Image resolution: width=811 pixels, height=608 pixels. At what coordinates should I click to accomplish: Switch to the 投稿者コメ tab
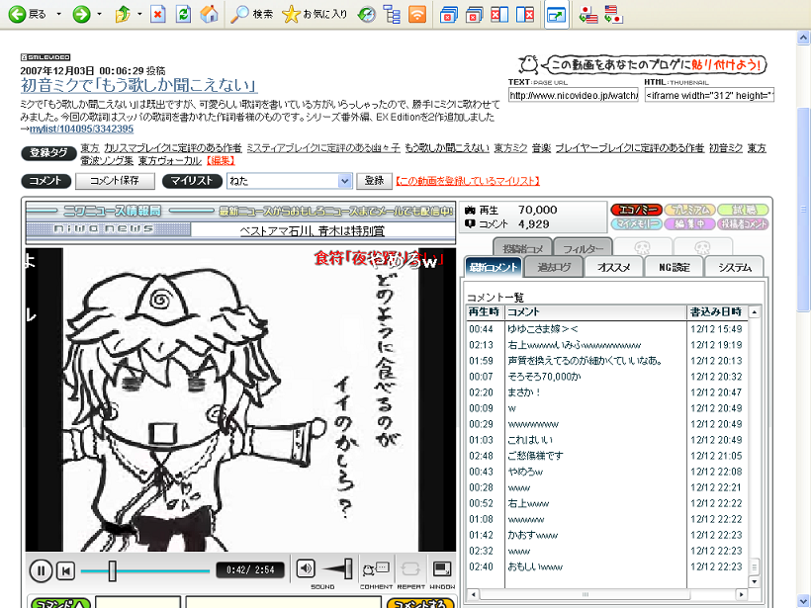coord(522,248)
